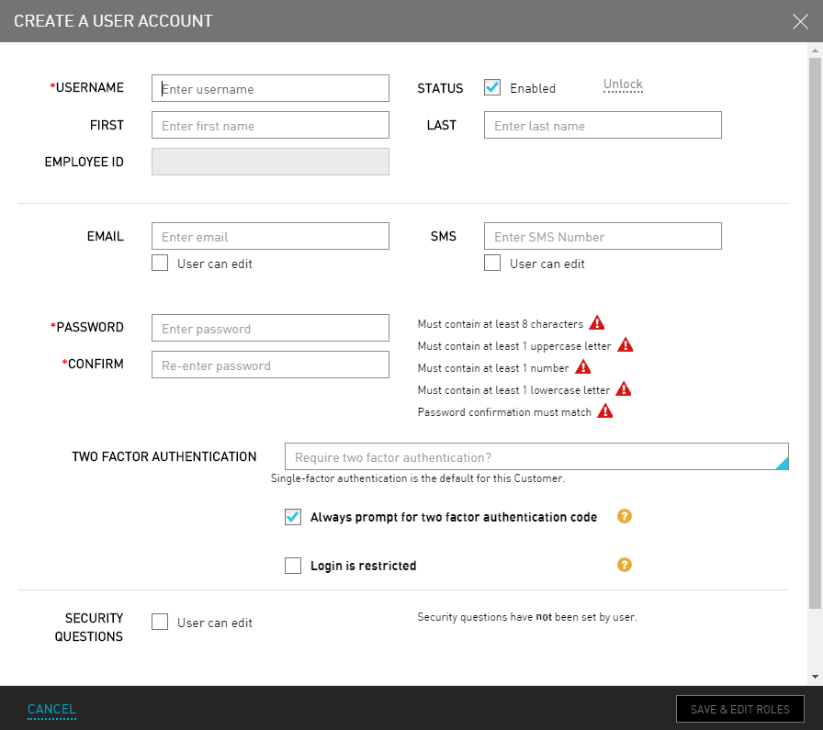Image resolution: width=823 pixels, height=730 pixels.
Task: Check 'Always prompt for two factor authentication code'
Action: pos(293,517)
